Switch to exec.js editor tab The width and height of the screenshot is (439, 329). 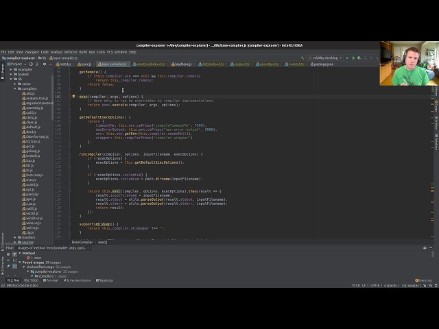[86, 64]
